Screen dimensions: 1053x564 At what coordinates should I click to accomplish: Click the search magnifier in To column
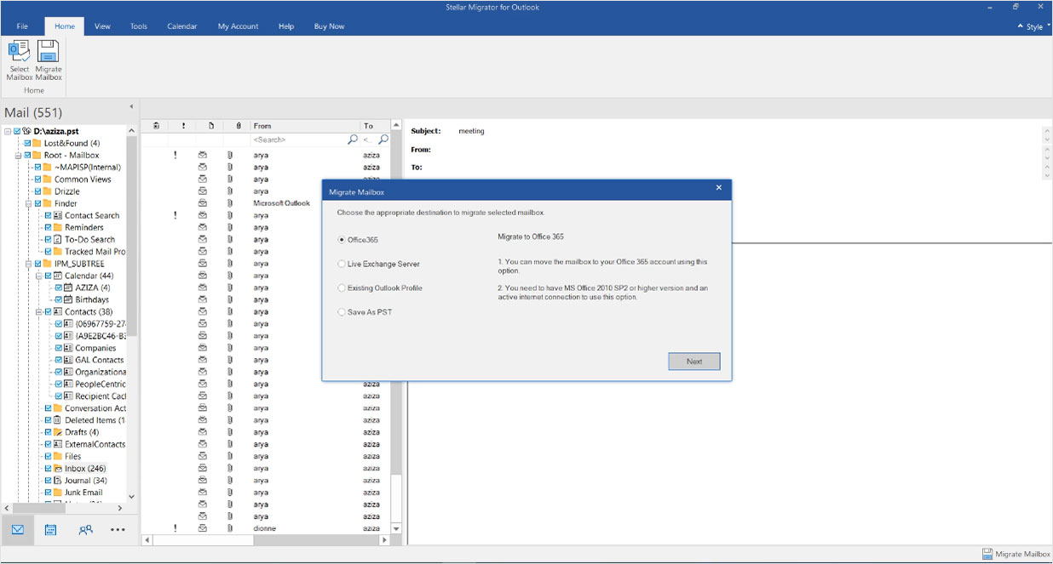pos(383,139)
